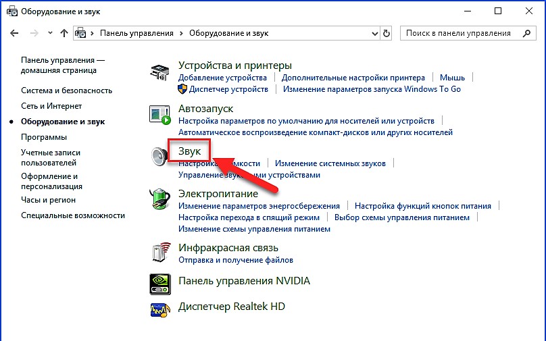Screen dimensions: 546x341
Task: Click the 'Мышь' link
Action: (452, 78)
